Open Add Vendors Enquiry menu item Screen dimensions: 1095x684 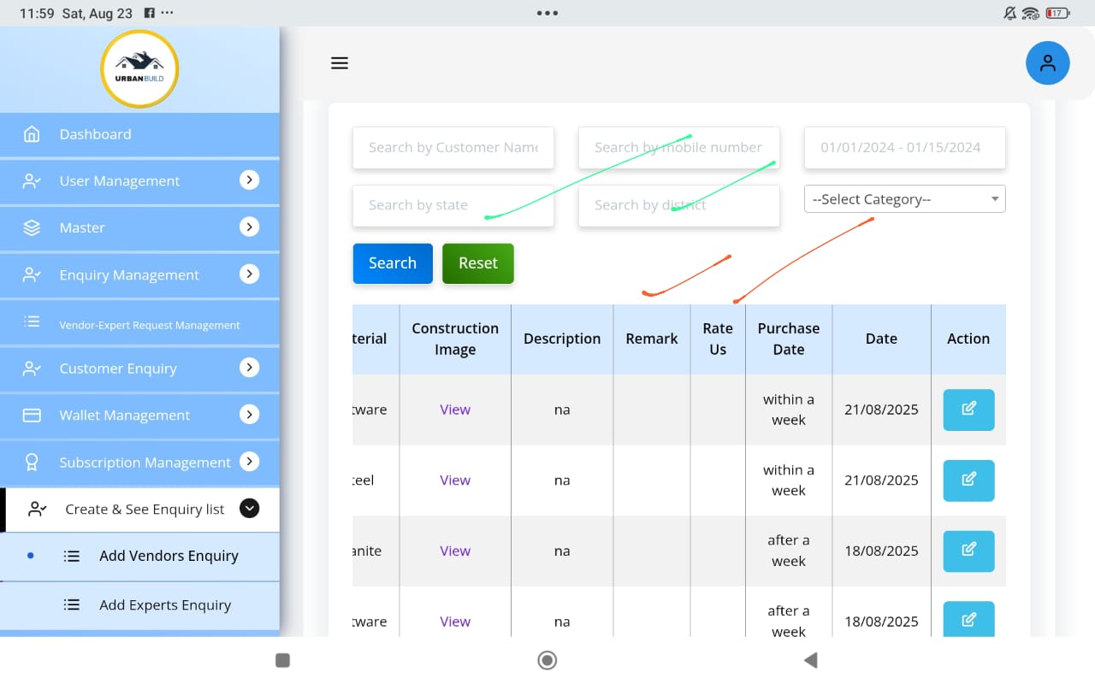169,556
